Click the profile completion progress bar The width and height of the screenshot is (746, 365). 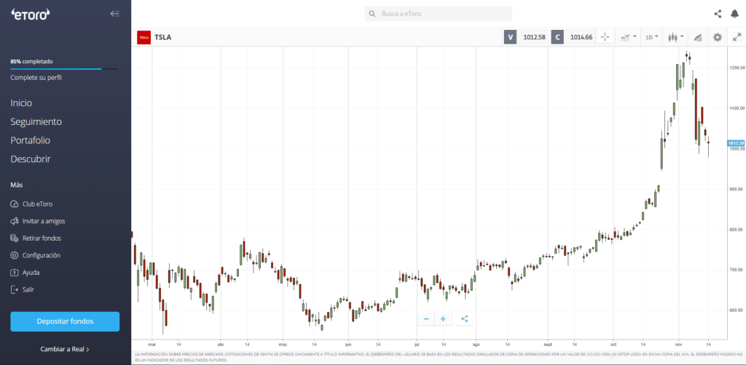point(64,69)
